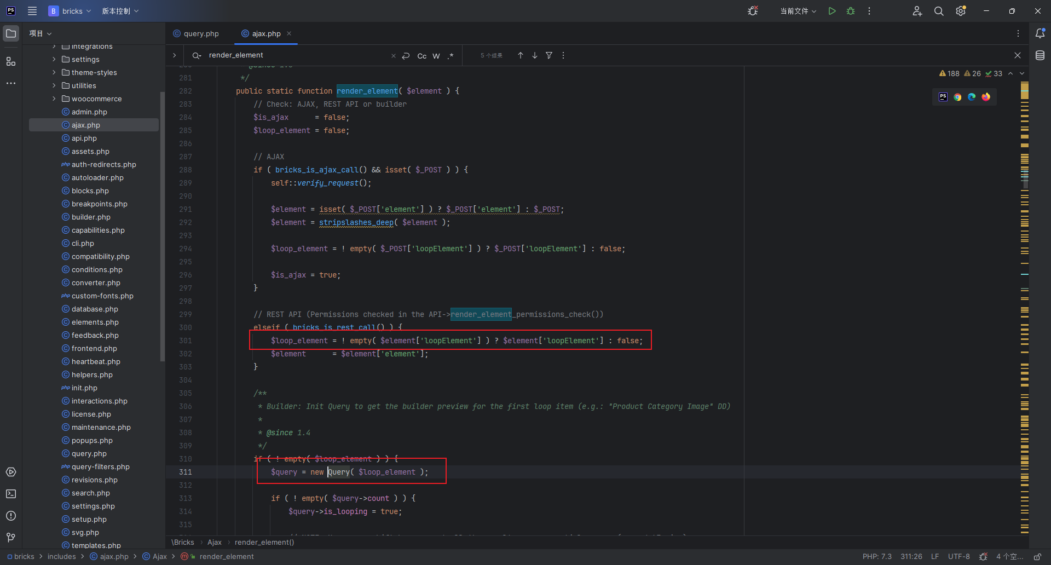Expand the theme-styles folder
This screenshot has width=1051, height=565.
54,72
